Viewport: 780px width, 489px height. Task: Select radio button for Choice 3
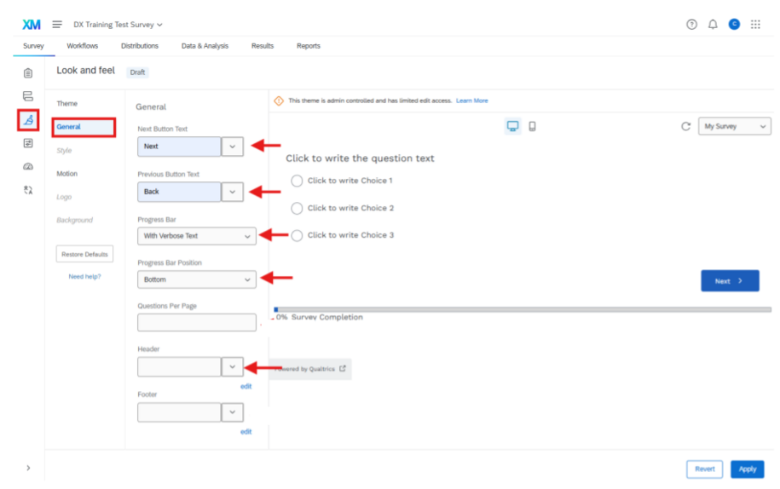pos(297,235)
